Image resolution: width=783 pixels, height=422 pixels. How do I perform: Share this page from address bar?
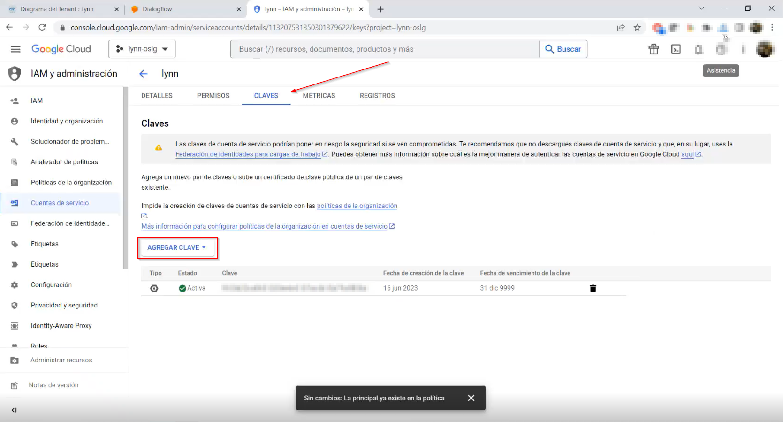point(621,28)
